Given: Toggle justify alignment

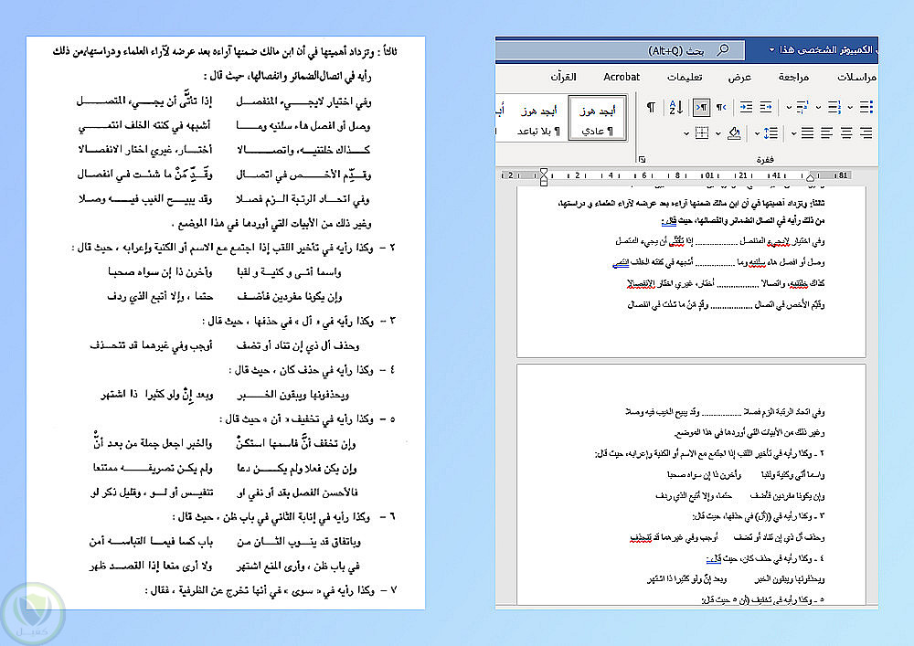Looking at the screenshot, I should click(x=807, y=134).
